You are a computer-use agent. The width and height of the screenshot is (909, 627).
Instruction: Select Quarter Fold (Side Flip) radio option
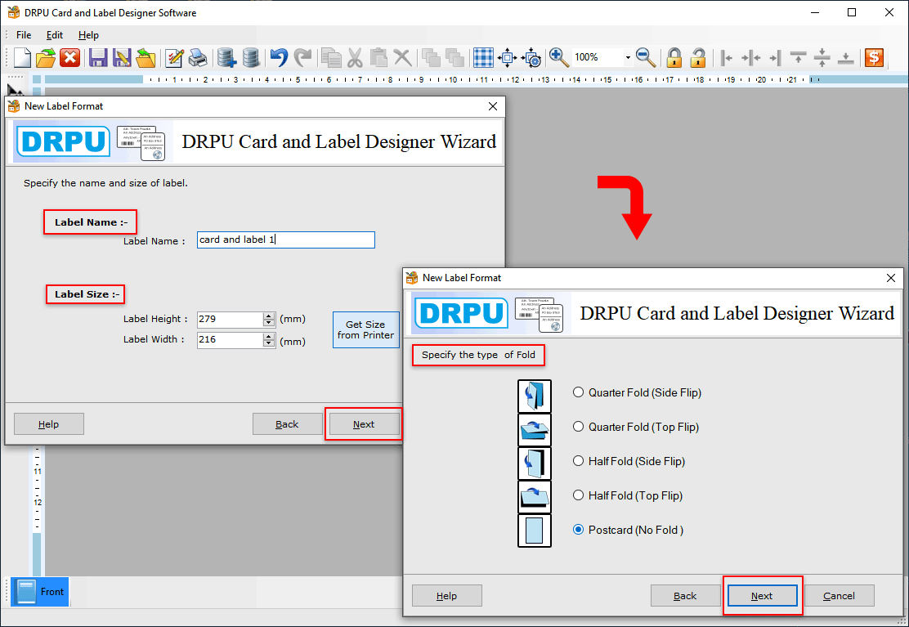click(578, 392)
